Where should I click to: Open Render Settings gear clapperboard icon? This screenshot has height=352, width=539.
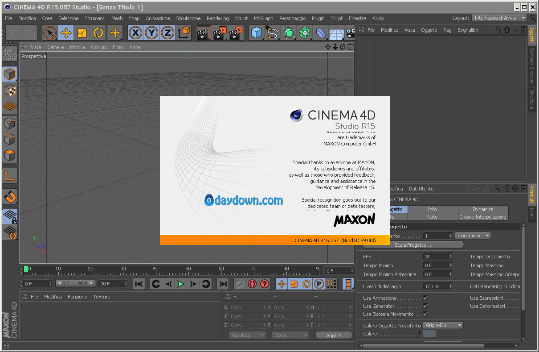[x=236, y=33]
